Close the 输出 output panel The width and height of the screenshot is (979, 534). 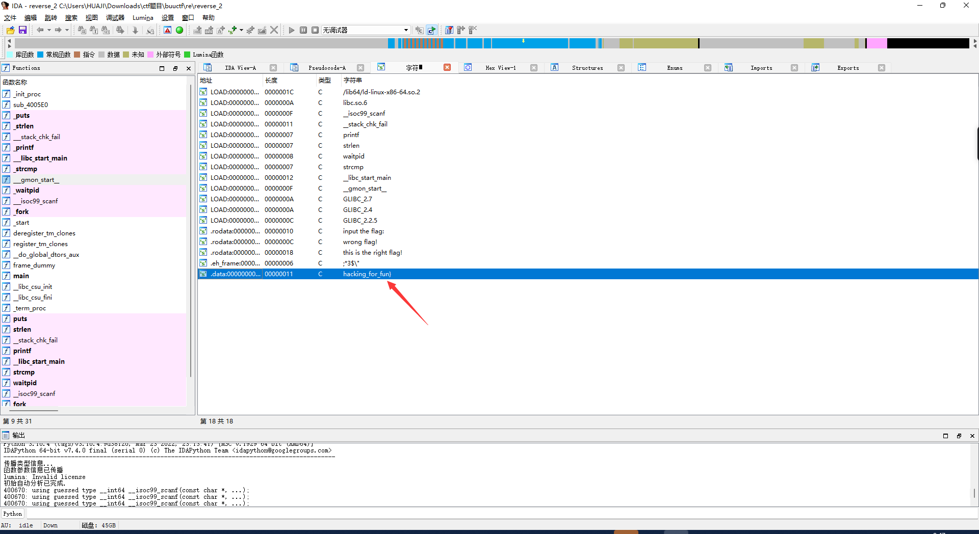pos(972,436)
